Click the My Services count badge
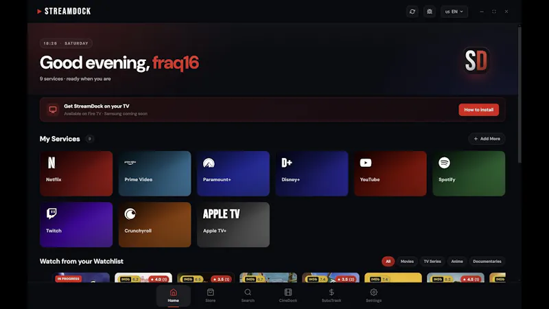549x309 pixels. click(x=90, y=139)
